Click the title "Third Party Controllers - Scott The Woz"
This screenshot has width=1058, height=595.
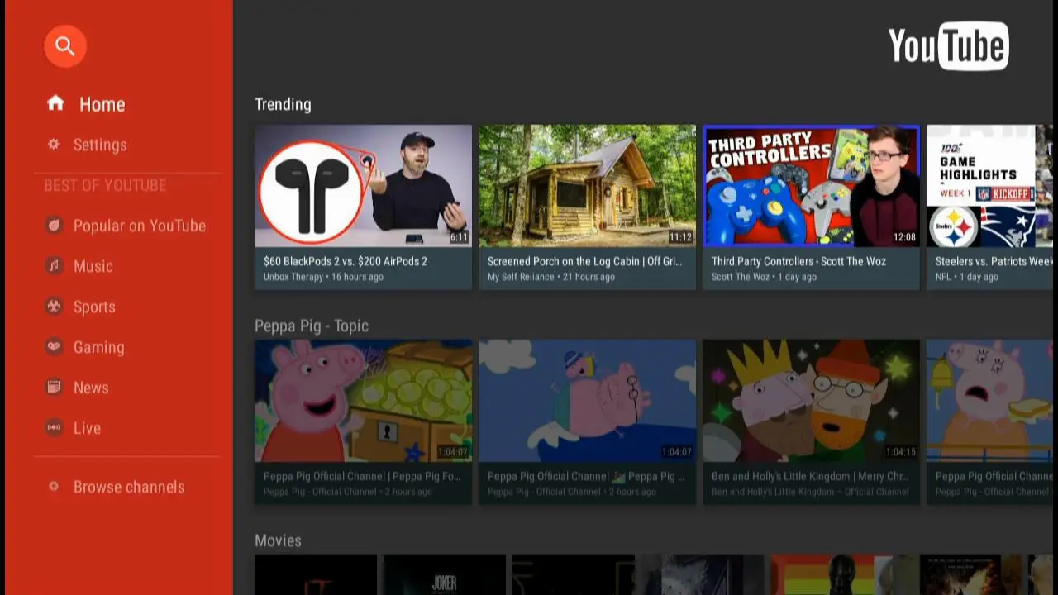(798, 261)
